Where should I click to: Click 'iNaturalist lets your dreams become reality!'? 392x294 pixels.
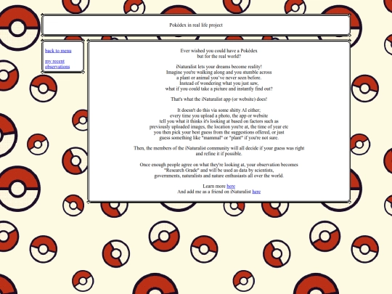tap(219, 67)
